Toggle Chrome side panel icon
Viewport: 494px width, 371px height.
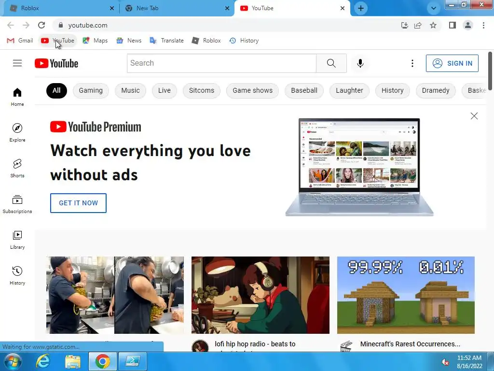coord(453,25)
